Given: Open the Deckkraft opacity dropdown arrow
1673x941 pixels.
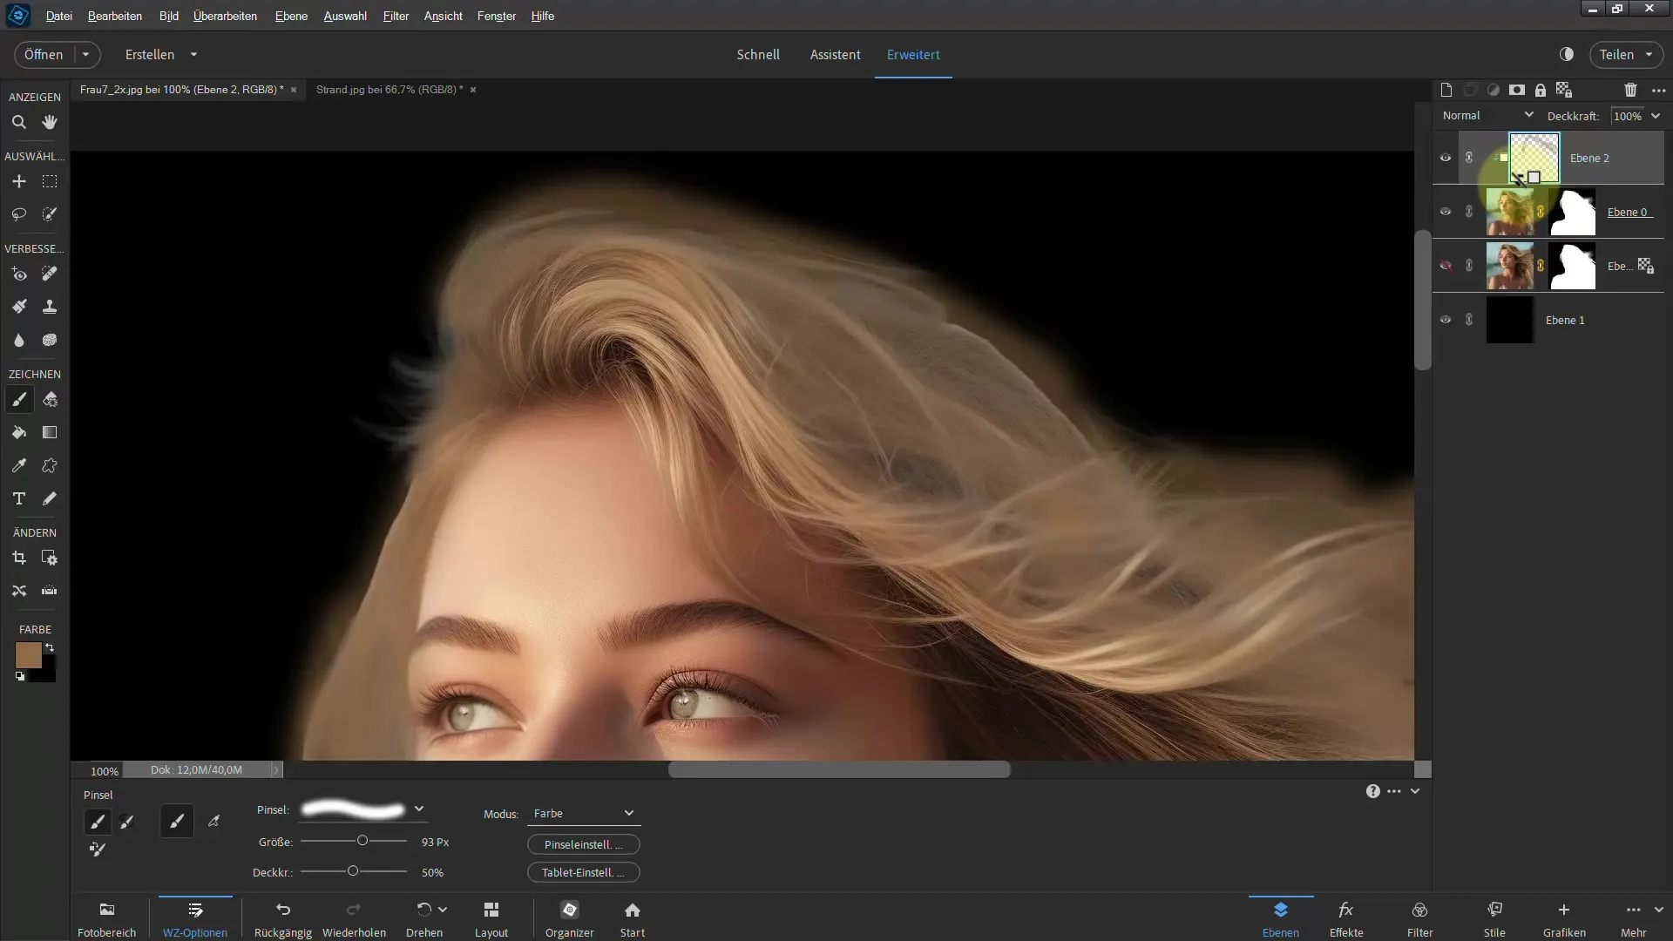Looking at the screenshot, I should tap(1656, 116).
